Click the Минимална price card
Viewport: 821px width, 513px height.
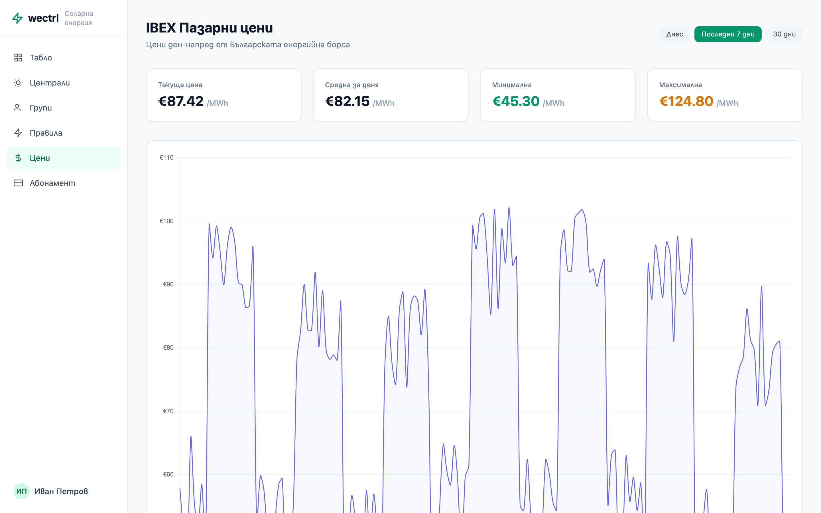(558, 95)
